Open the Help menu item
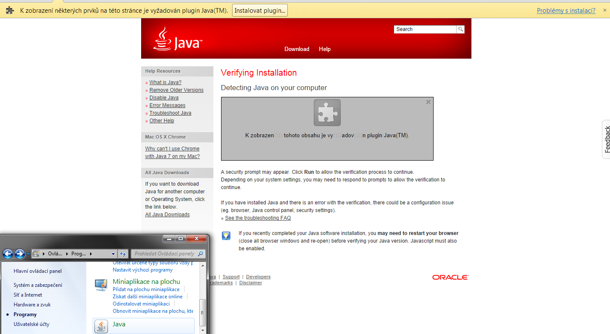The width and height of the screenshot is (610, 334). tap(325, 49)
